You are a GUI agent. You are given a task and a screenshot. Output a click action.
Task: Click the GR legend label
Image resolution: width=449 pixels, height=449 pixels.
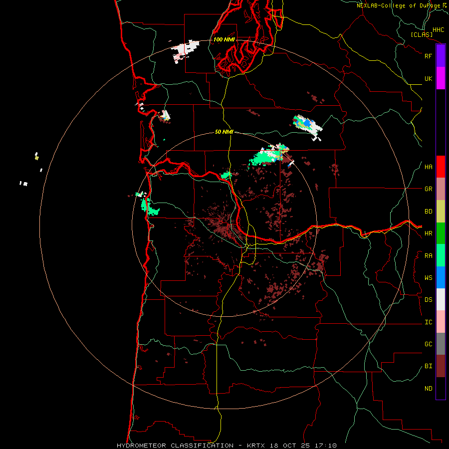click(429, 189)
